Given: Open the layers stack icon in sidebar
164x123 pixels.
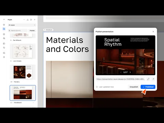Looking at the screenshot, I should (x=4, y=43).
